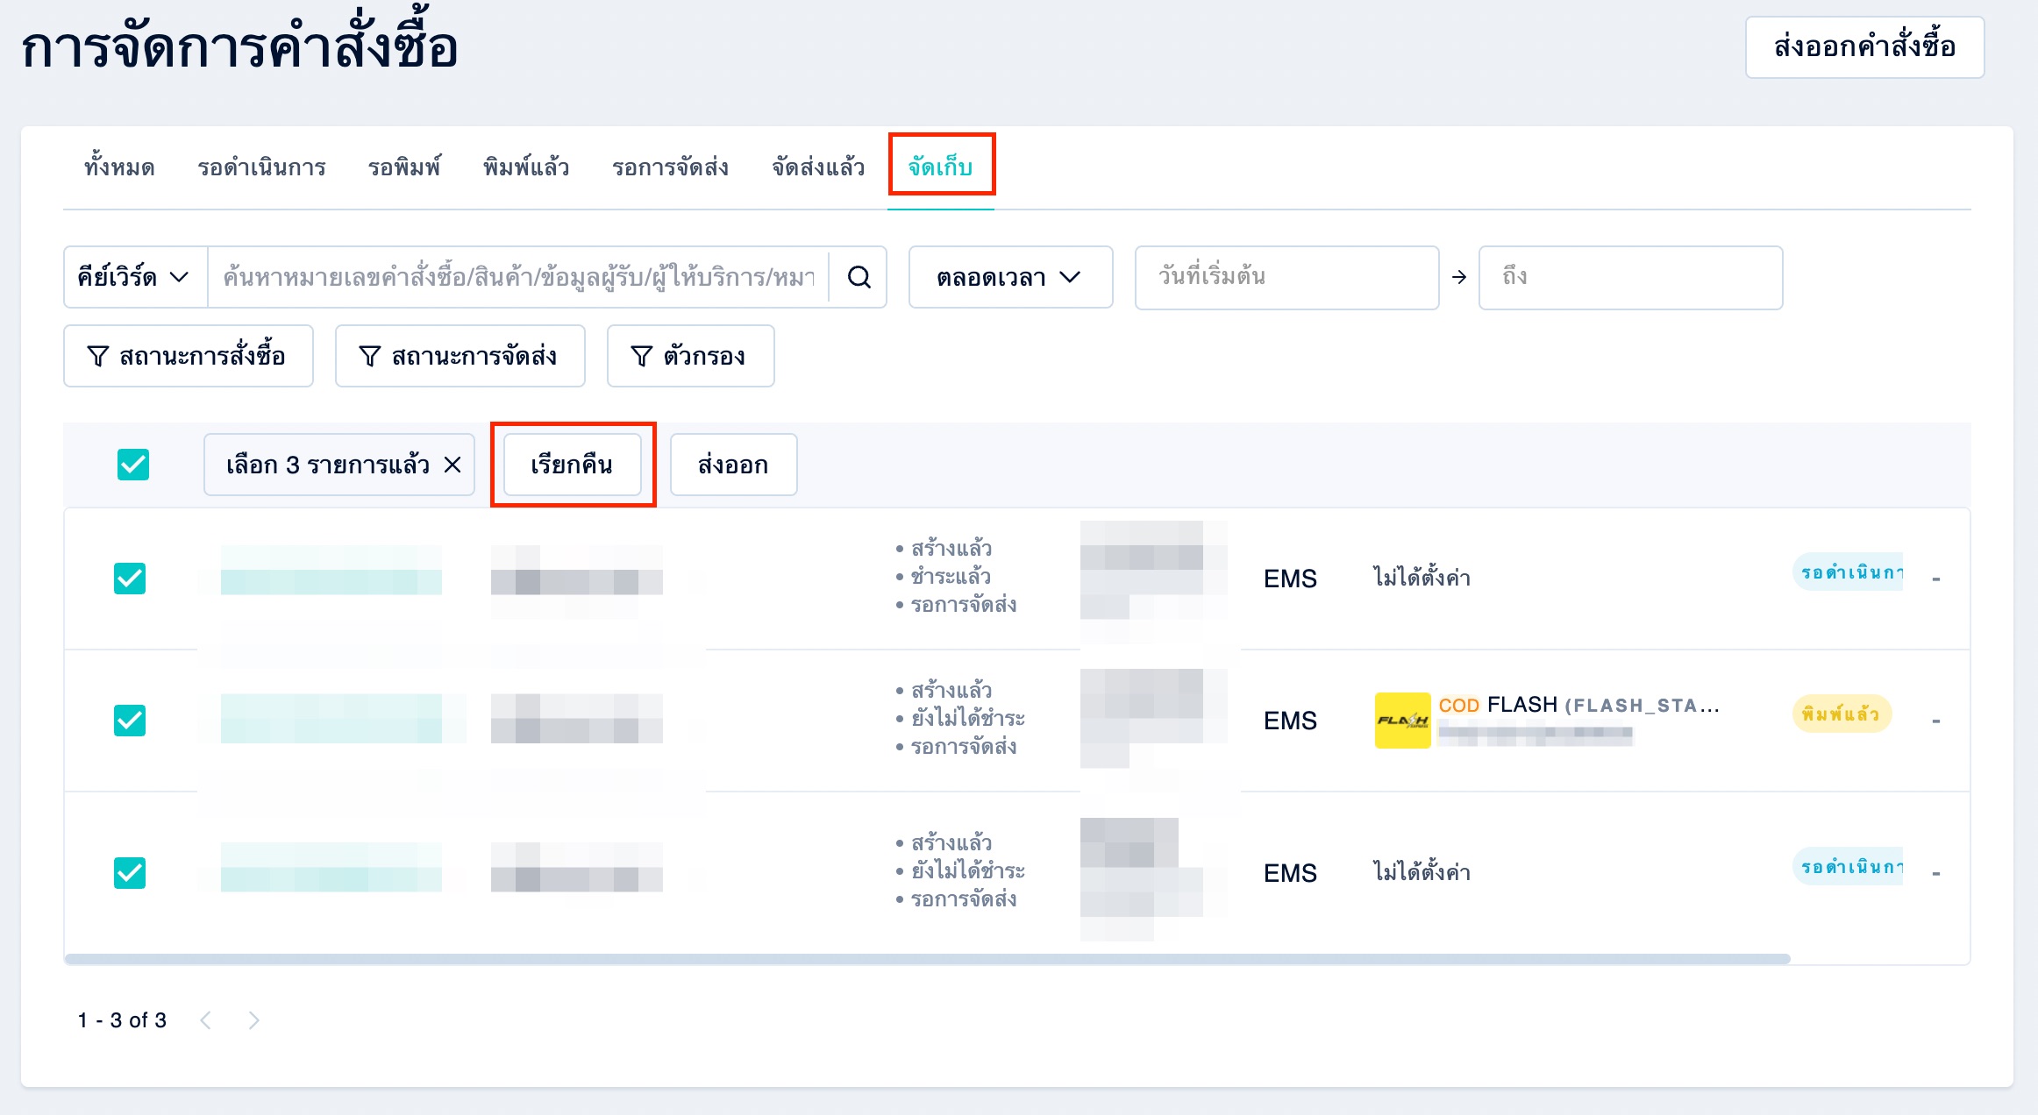Viewport: 2038px width, 1115px height.
Task: Switch to the รอพิมพ์ tab
Action: (x=404, y=167)
